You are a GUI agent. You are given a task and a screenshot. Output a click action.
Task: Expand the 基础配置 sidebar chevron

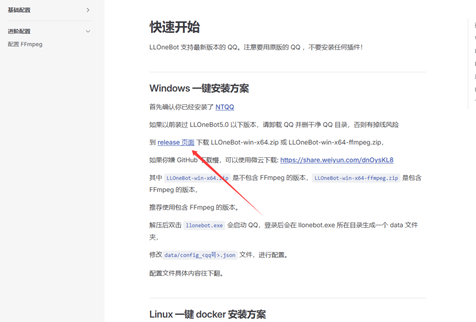coord(88,10)
